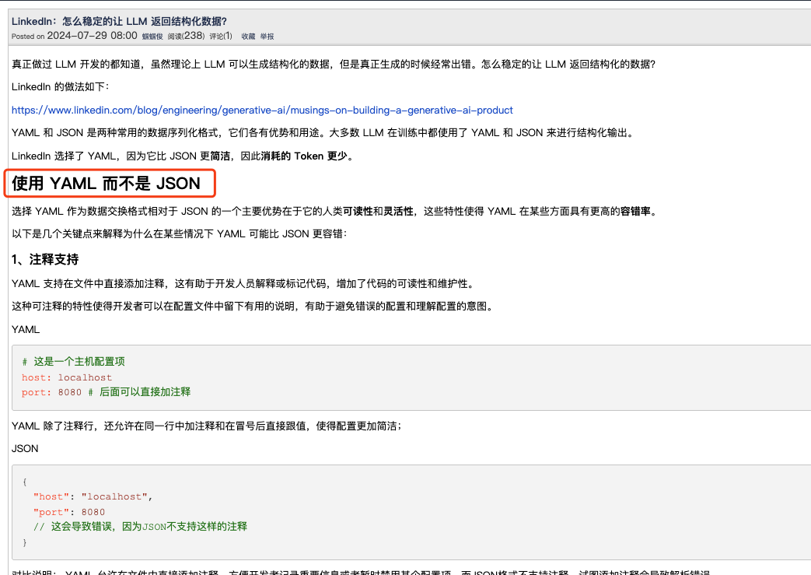Click the paragraph starting YAML 和 JSON 是两种常用的

323,133
